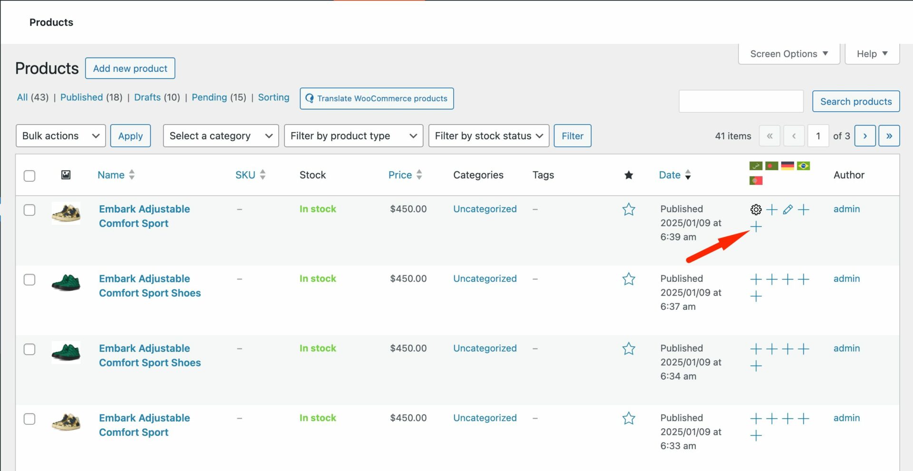The width and height of the screenshot is (913, 471).
Task: Filter to Published (18) products
Action: [x=91, y=97]
